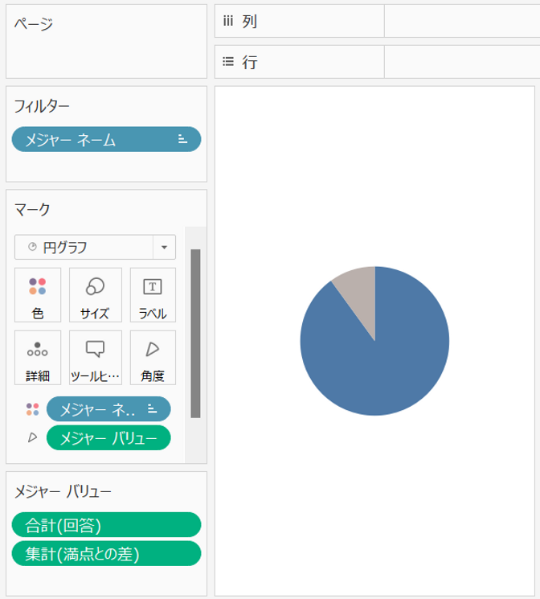Open the 詳細 (Detail) mark card
The height and width of the screenshot is (599, 540).
[38, 358]
